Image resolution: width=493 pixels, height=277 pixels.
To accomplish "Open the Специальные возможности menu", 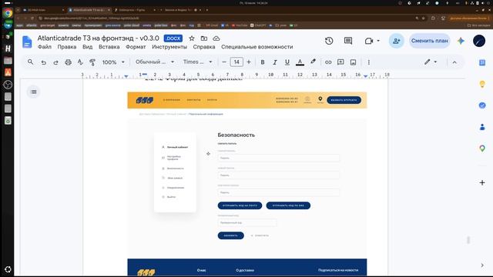I will 257,47.
